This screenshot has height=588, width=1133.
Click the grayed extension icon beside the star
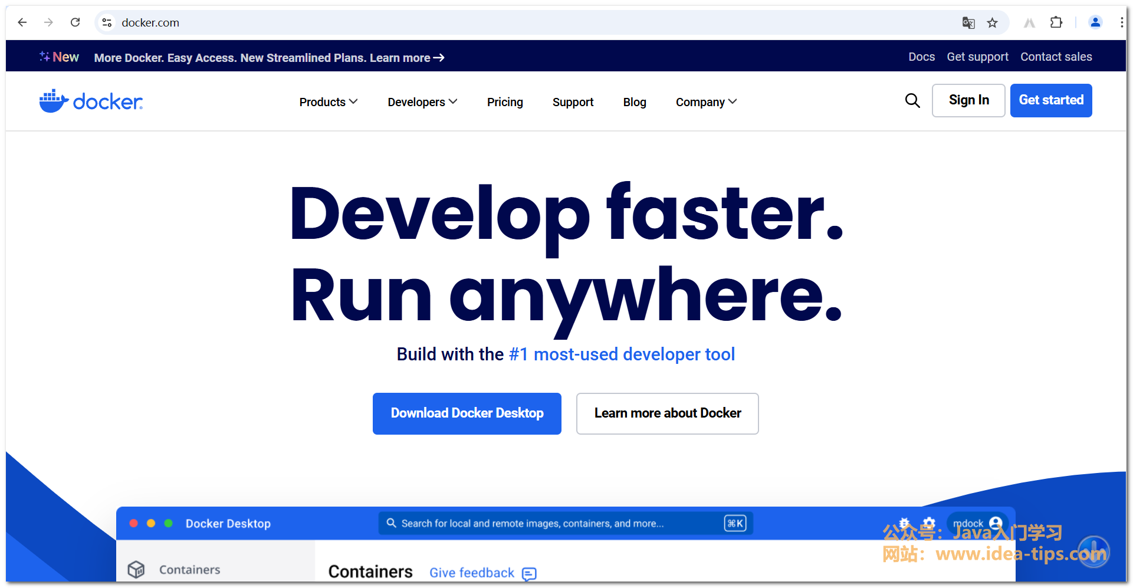coord(1029,22)
